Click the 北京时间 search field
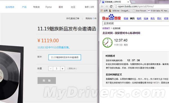Image resolution: width=169 pixels, height=103 pixels. click(136, 23)
